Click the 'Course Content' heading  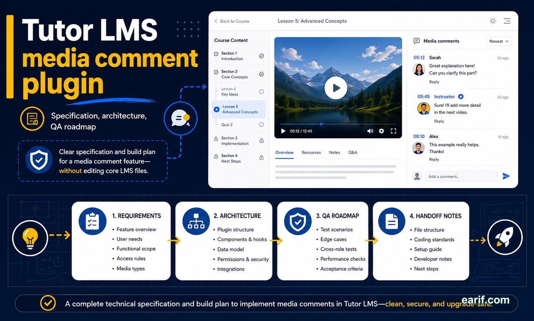231,40
